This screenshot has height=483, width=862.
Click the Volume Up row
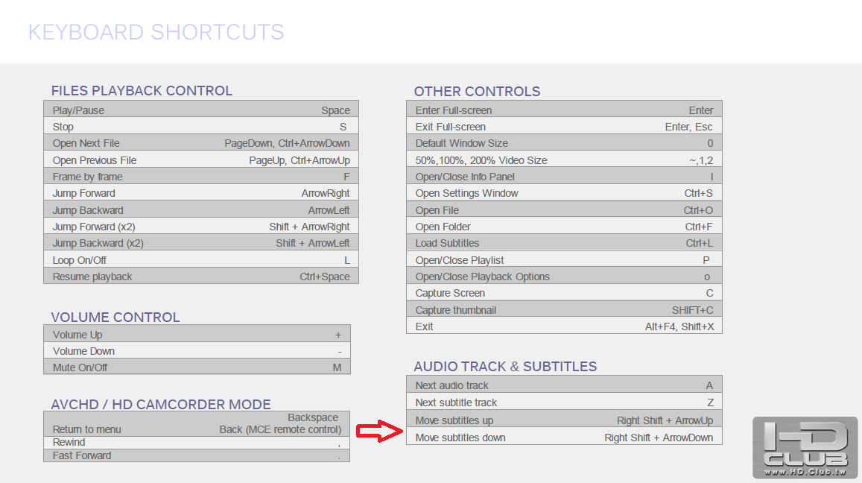pyautogui.click(x=197, y=335)
